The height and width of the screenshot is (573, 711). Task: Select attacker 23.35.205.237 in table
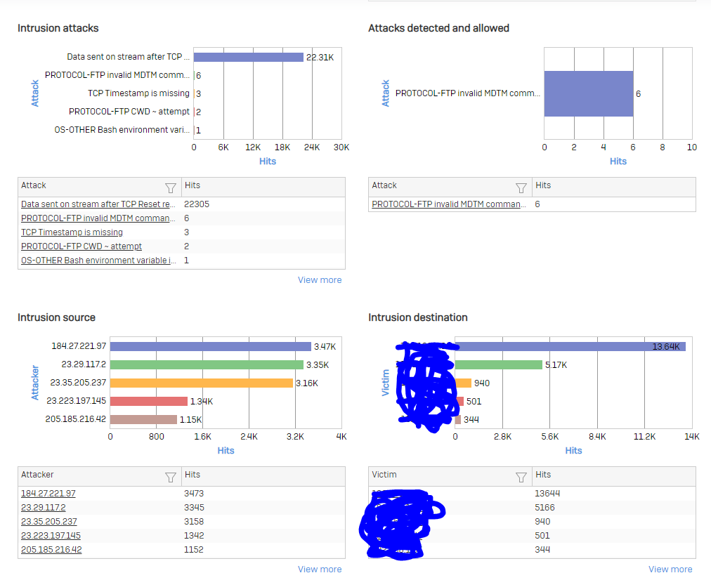tap(49, 522)
